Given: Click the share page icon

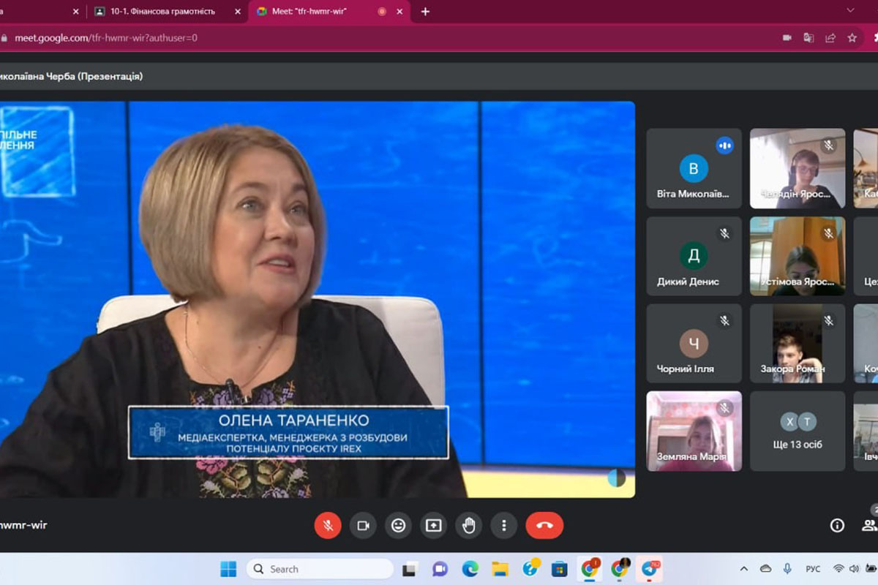Looking at the screenshot, I should tap(830, 37).
